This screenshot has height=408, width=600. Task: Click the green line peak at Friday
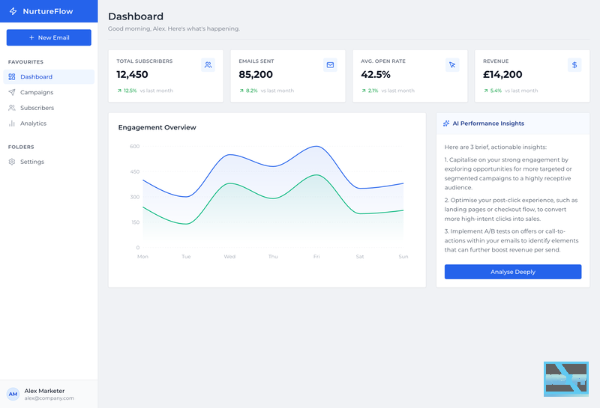[x=316, y=175]
